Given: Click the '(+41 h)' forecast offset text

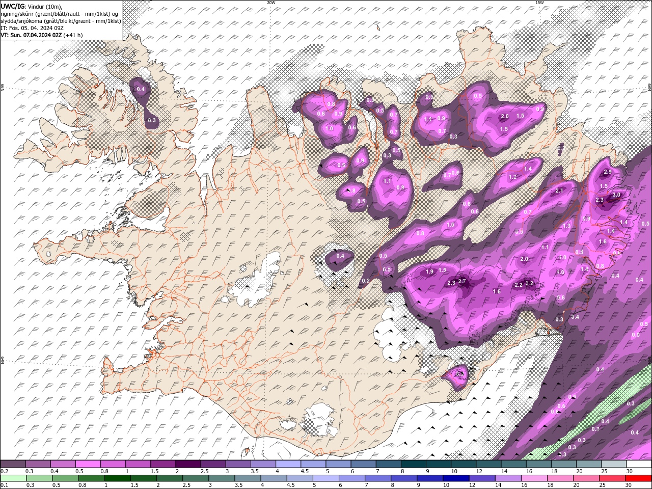Looking at the screenshot, I should point(73,35).
